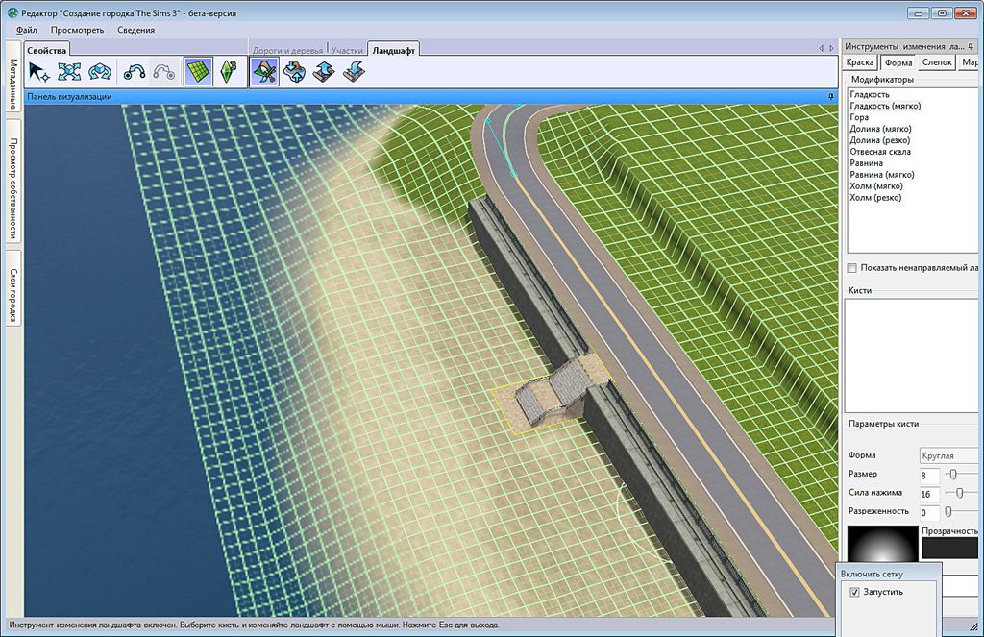Open the 'Форма' brush shape dropdown
Screen dimensions: 984x637
[949, 455]
